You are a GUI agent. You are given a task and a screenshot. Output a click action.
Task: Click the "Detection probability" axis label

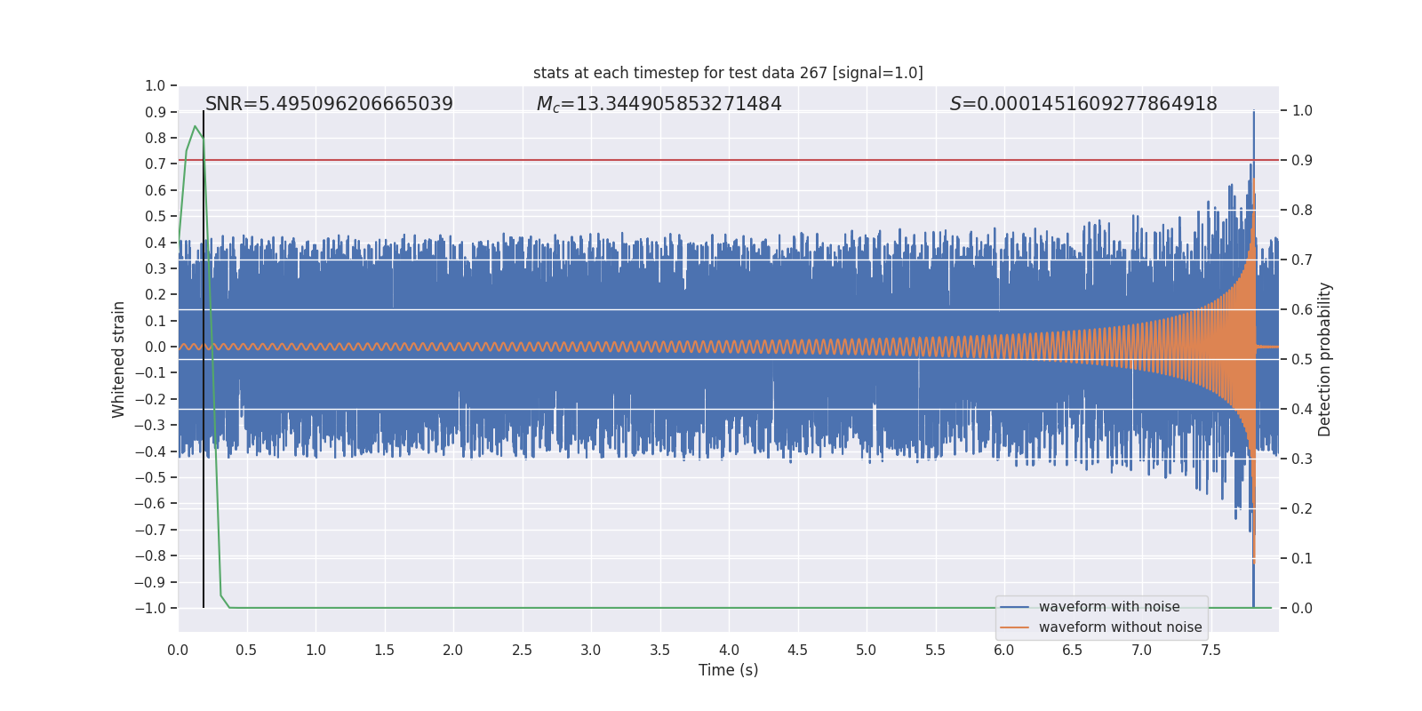pyautogui.click(x=1325, y=359)
